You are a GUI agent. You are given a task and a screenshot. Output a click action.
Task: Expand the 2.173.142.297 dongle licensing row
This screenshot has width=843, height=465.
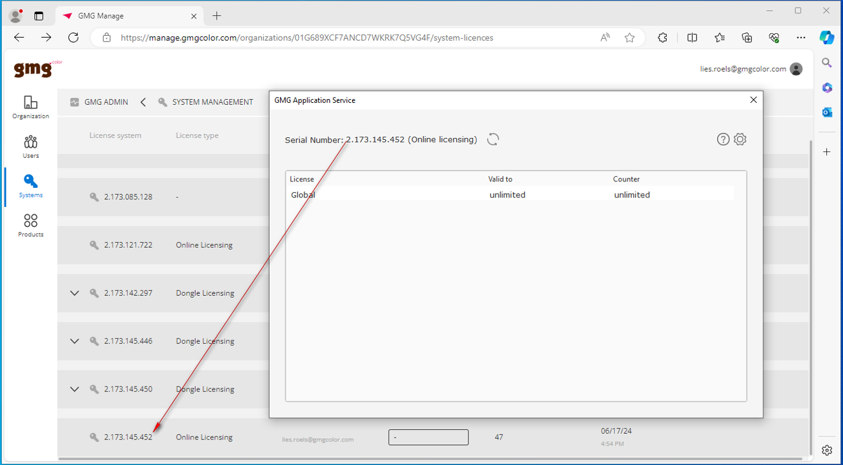(73, 293)
